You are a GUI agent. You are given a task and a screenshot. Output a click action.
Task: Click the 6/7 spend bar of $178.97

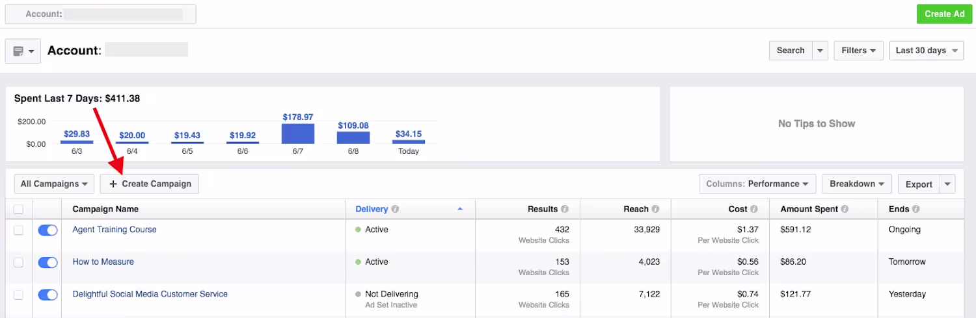pos(298,134)
